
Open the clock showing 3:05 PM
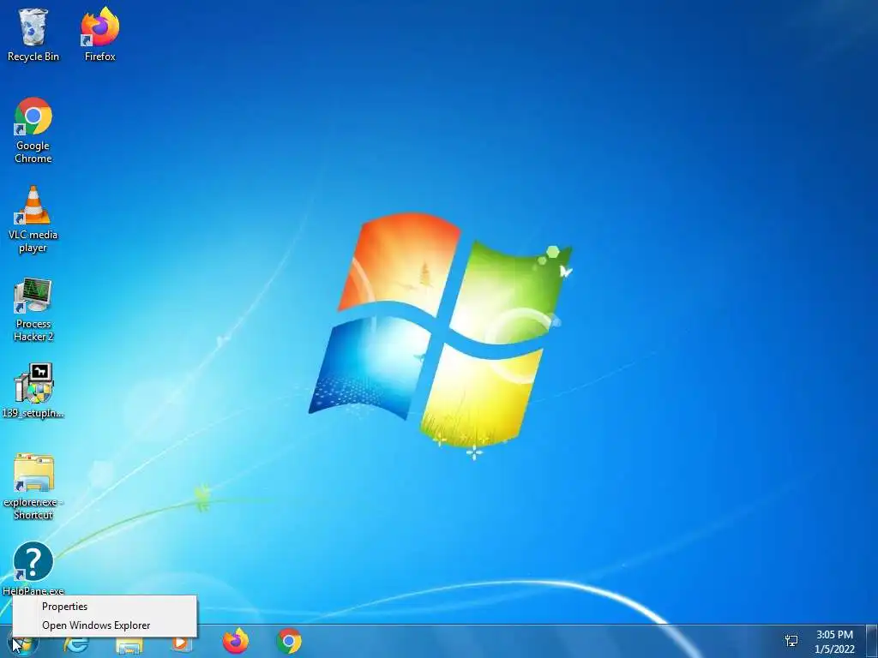[834, 642]
